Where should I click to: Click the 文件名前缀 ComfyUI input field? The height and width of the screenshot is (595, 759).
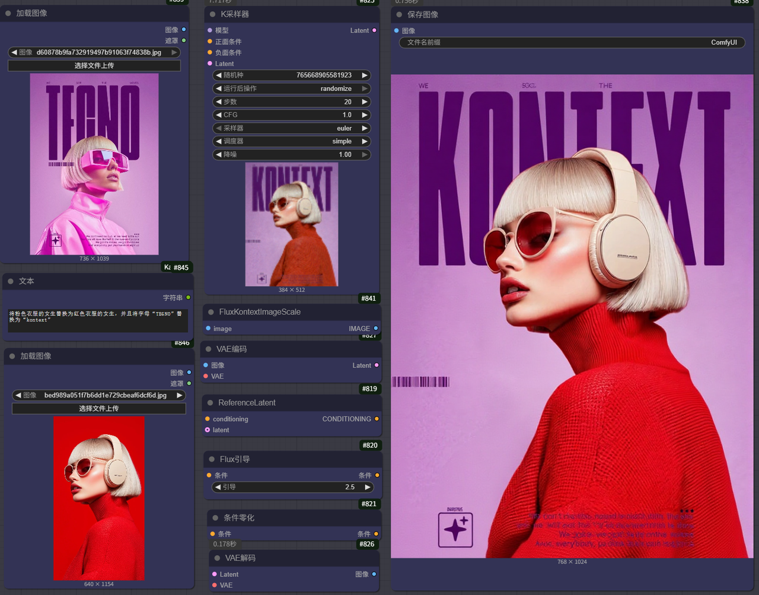click(572, 43)
